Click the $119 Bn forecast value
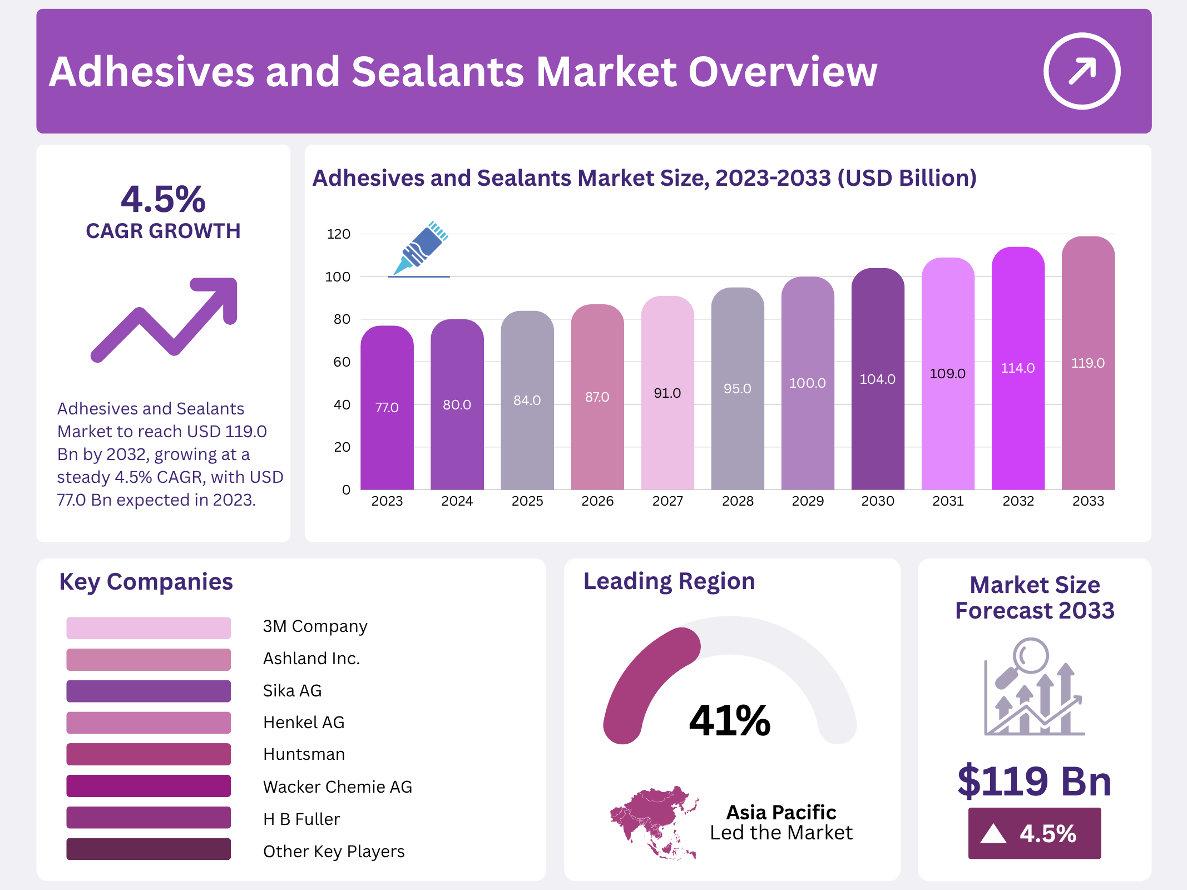1187x890 pixels. (x=1034, y=781)
